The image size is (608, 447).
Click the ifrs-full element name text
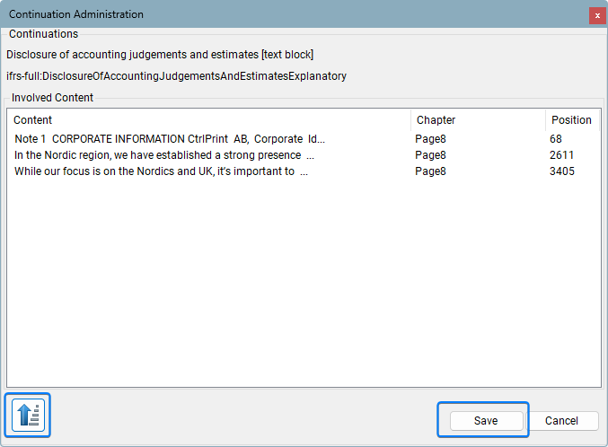coord(176,76)
